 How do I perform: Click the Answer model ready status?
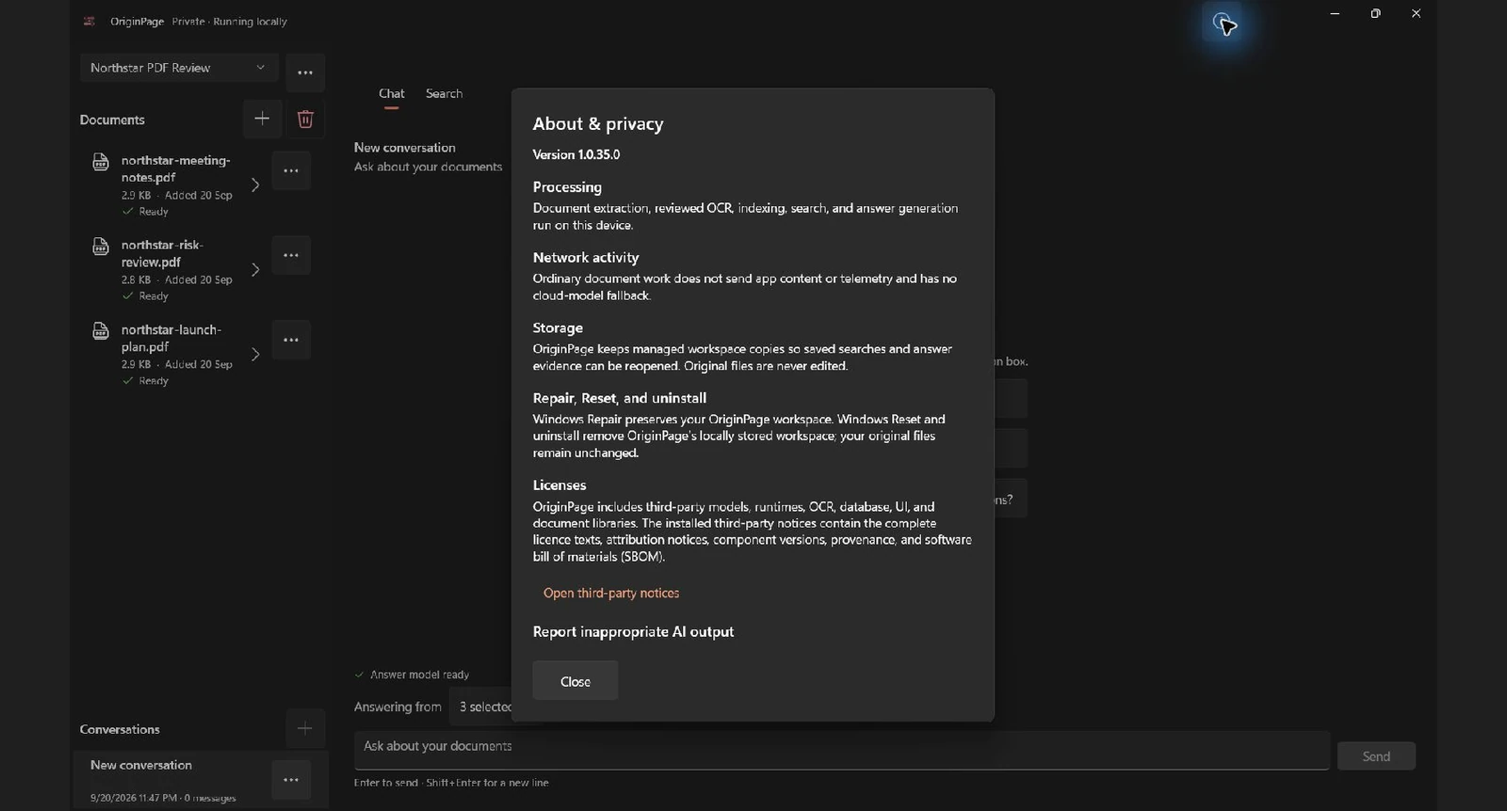point(412,675)
